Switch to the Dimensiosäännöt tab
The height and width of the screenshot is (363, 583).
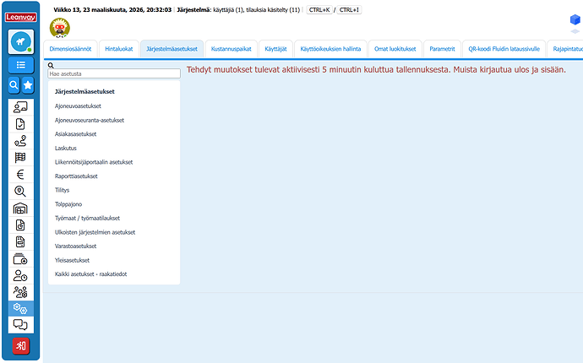(x=70, y=49)
